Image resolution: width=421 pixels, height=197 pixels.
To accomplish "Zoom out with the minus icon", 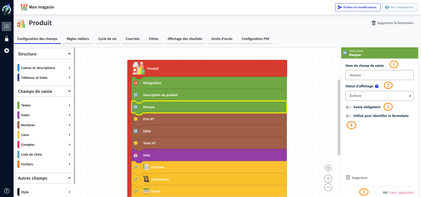I will pyautogui.click(x=328, y=187).
